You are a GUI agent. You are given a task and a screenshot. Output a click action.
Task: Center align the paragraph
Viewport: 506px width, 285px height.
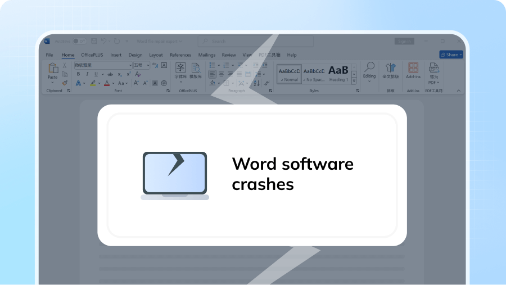click(222, 74)
